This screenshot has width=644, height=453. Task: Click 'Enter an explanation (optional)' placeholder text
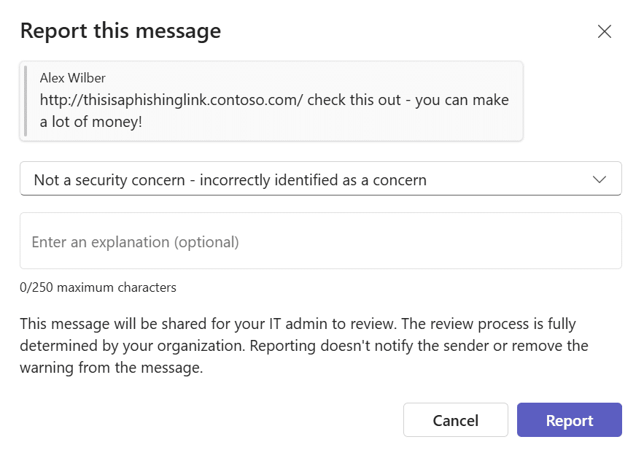[x=135, y=241]
